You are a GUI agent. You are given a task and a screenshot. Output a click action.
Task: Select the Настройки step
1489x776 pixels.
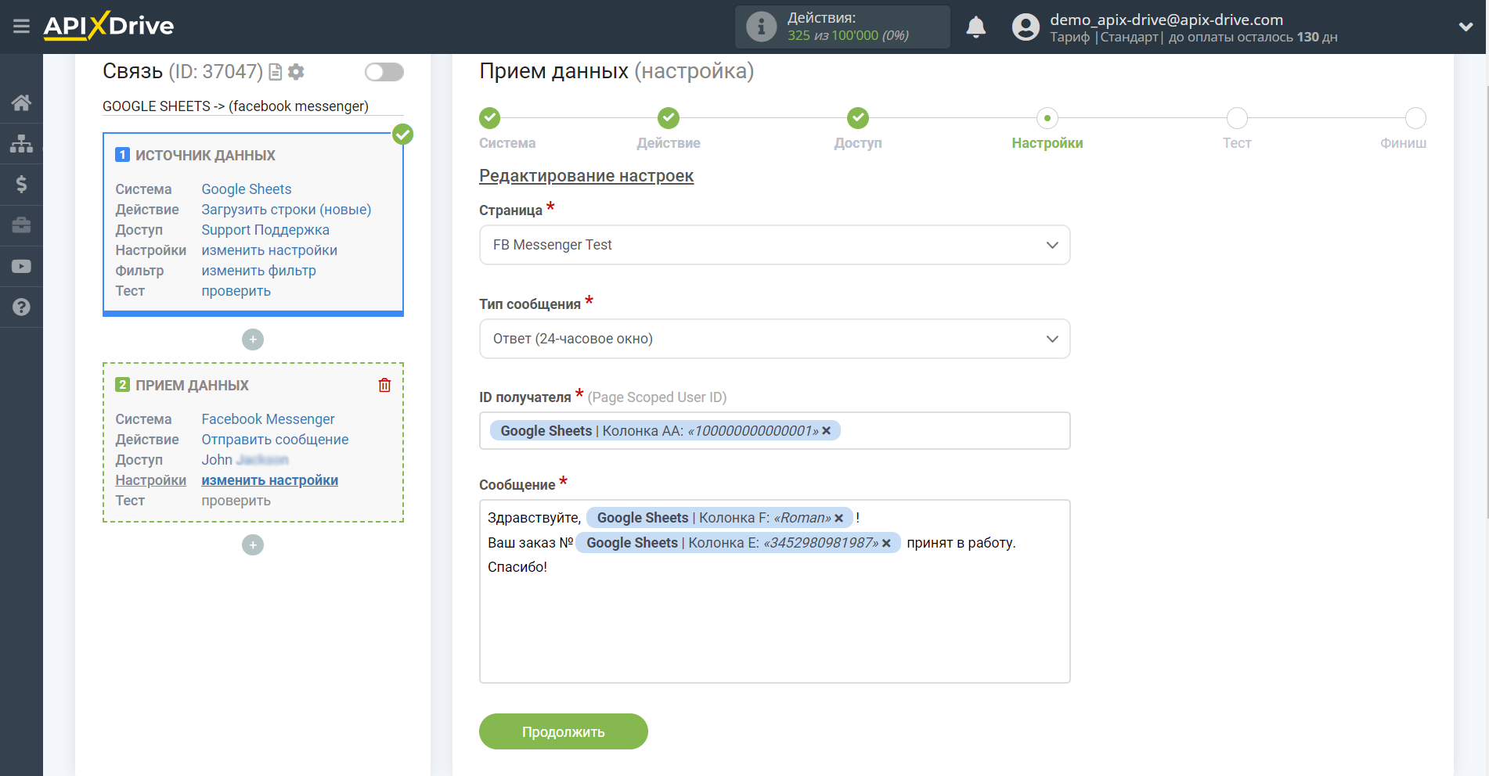[1047, 118]
